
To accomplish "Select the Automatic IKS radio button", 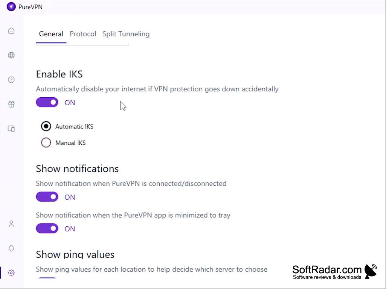I will coord(46,126).
